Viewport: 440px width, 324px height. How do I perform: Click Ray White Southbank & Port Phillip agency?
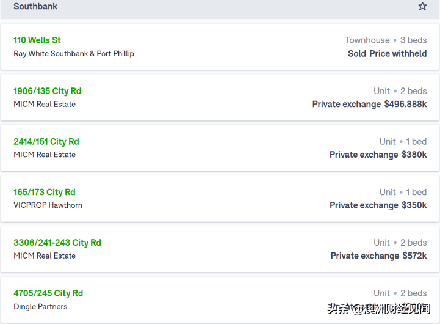[74, 54]
